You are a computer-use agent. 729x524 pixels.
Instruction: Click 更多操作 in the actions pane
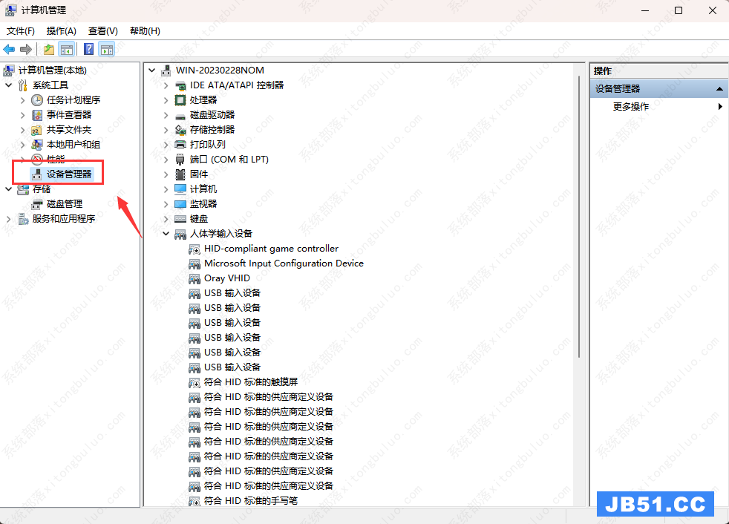pyautogui.click(x=631, y=107)
